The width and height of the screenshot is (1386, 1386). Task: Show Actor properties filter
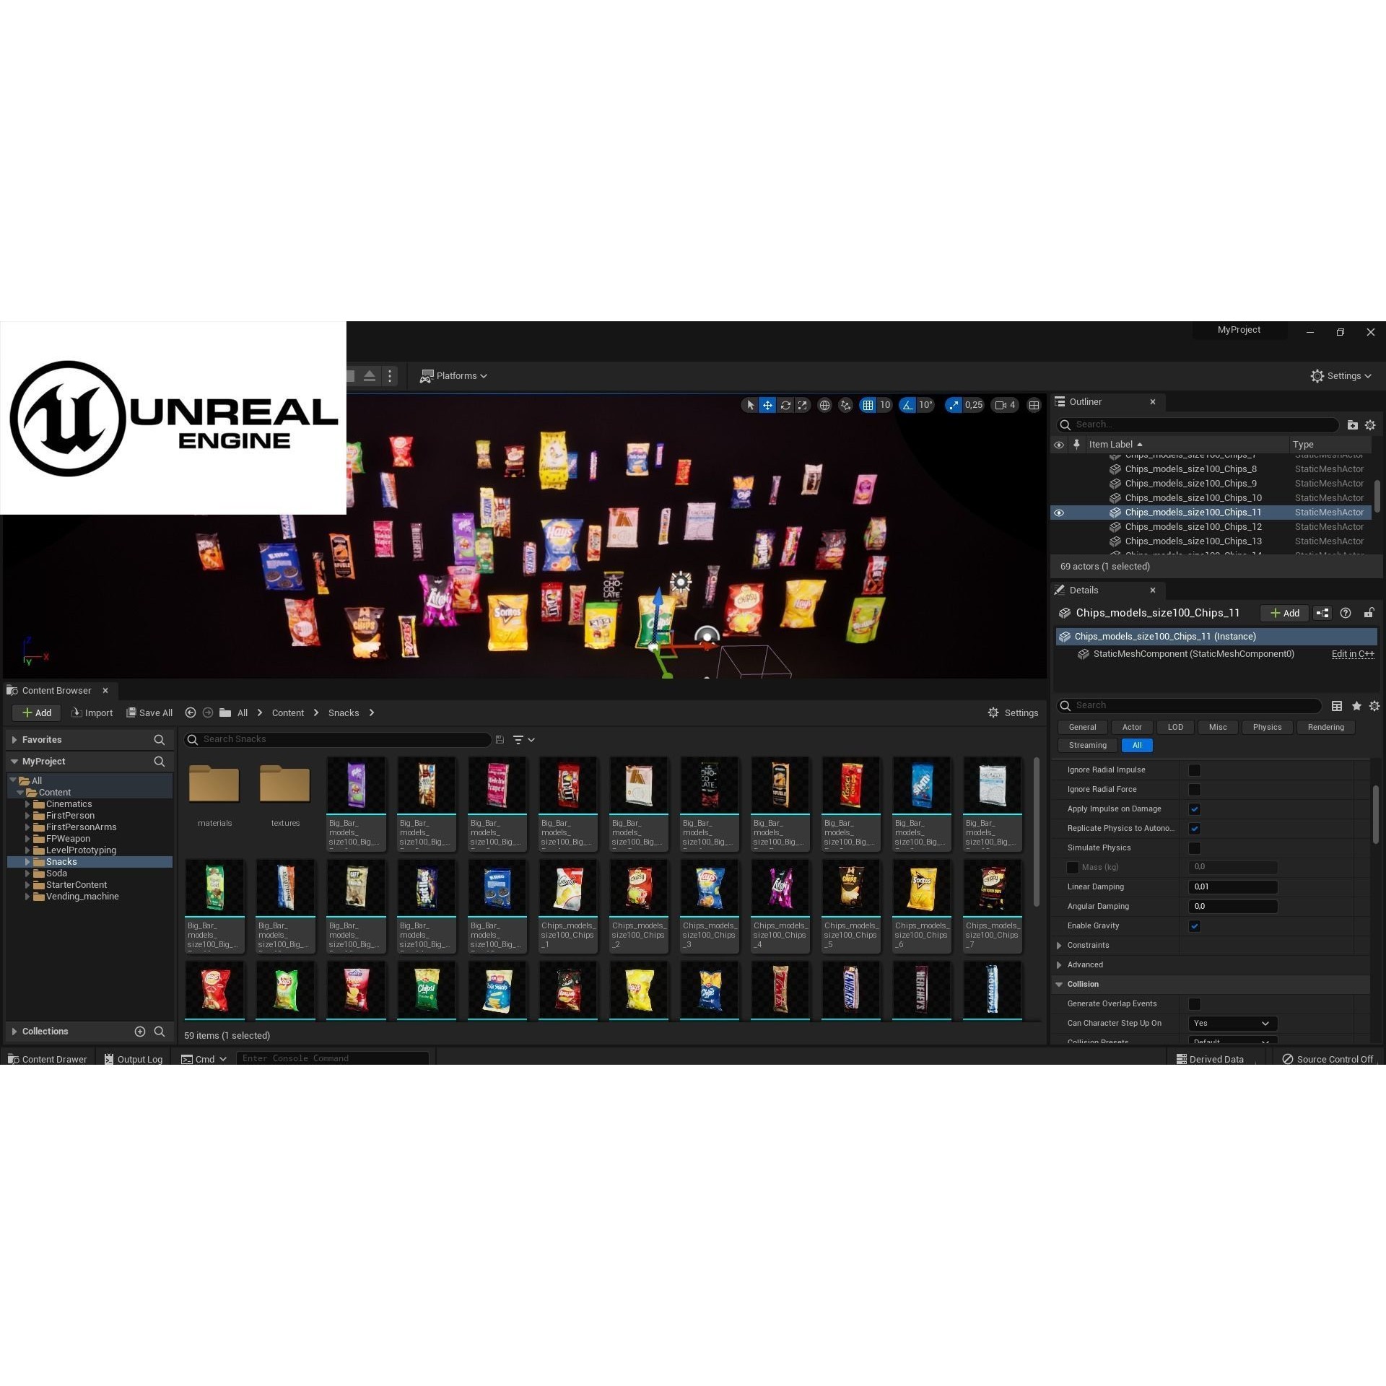[1131, 727]
